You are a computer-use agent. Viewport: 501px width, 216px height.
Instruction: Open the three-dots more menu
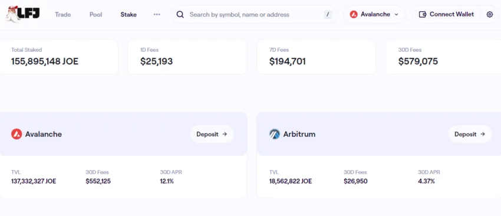[x=157, y=14]
